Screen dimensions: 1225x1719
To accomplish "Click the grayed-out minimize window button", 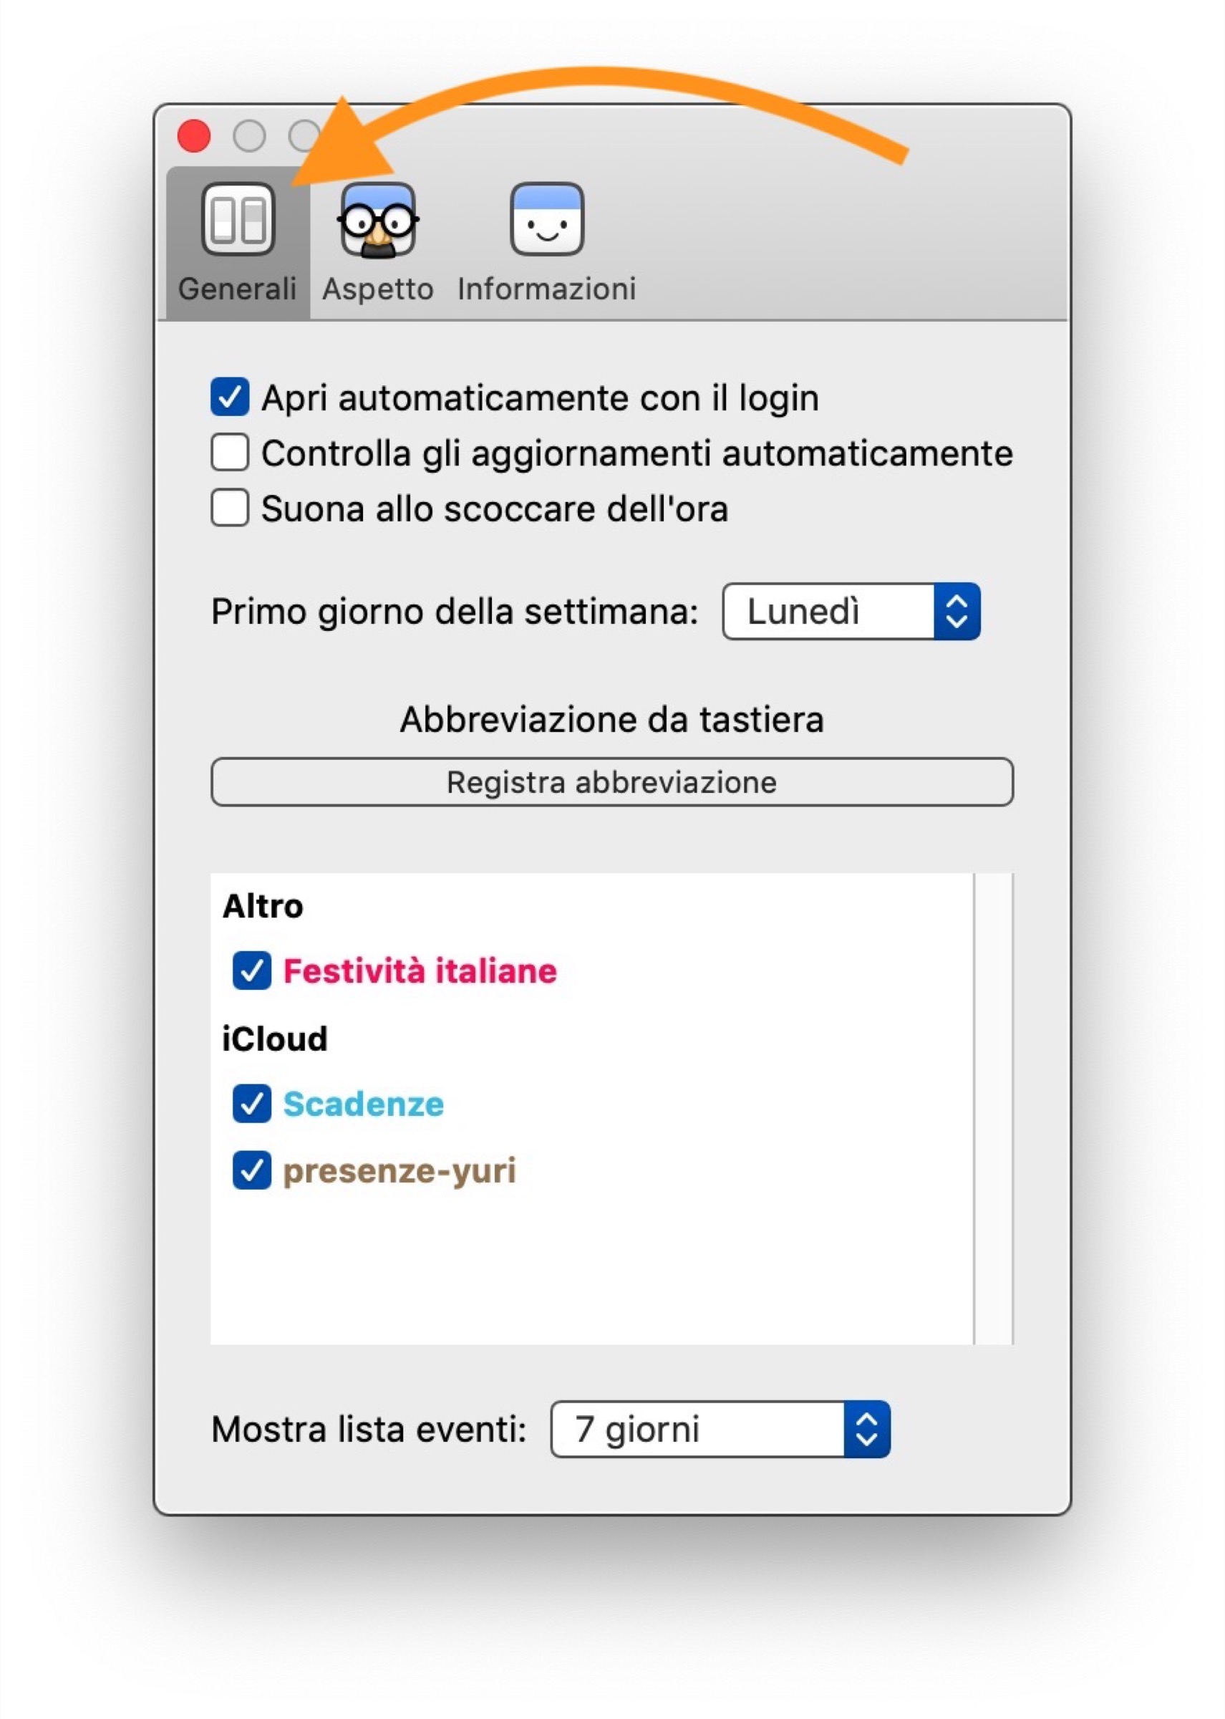I will tap(249, 136).
